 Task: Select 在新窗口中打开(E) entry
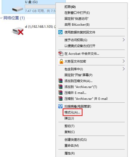(x=77, y=13)
